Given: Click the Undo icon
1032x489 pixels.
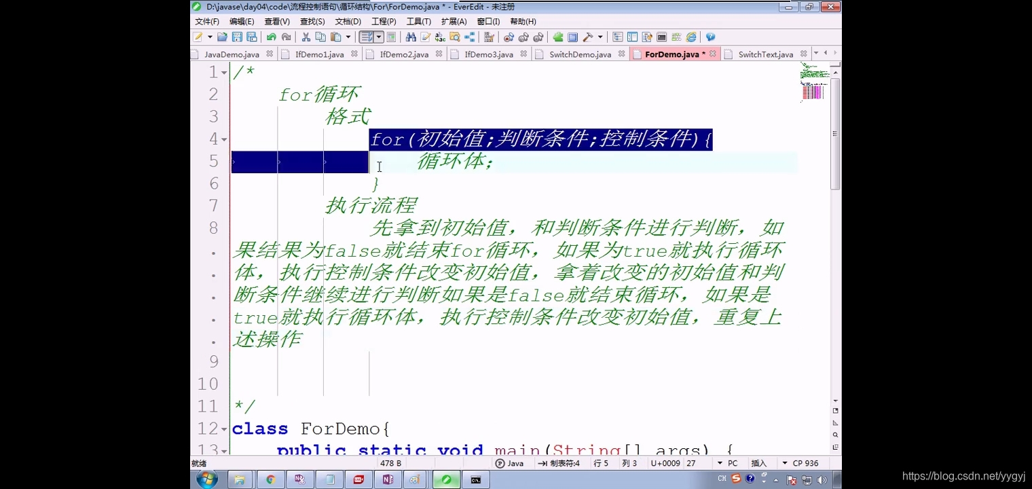Looking at the screenshot, I should pos(271,37).
